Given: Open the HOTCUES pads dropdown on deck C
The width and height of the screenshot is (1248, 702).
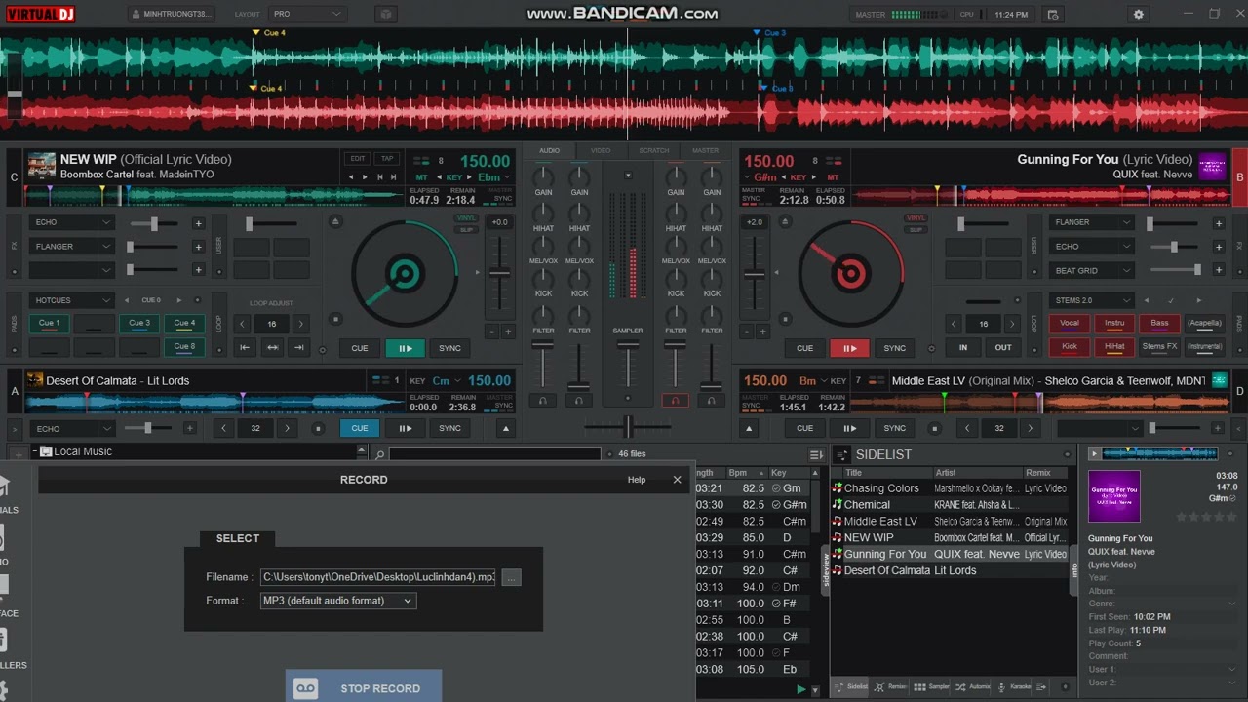Looking at the screenshot, I should tap(71, 300).
